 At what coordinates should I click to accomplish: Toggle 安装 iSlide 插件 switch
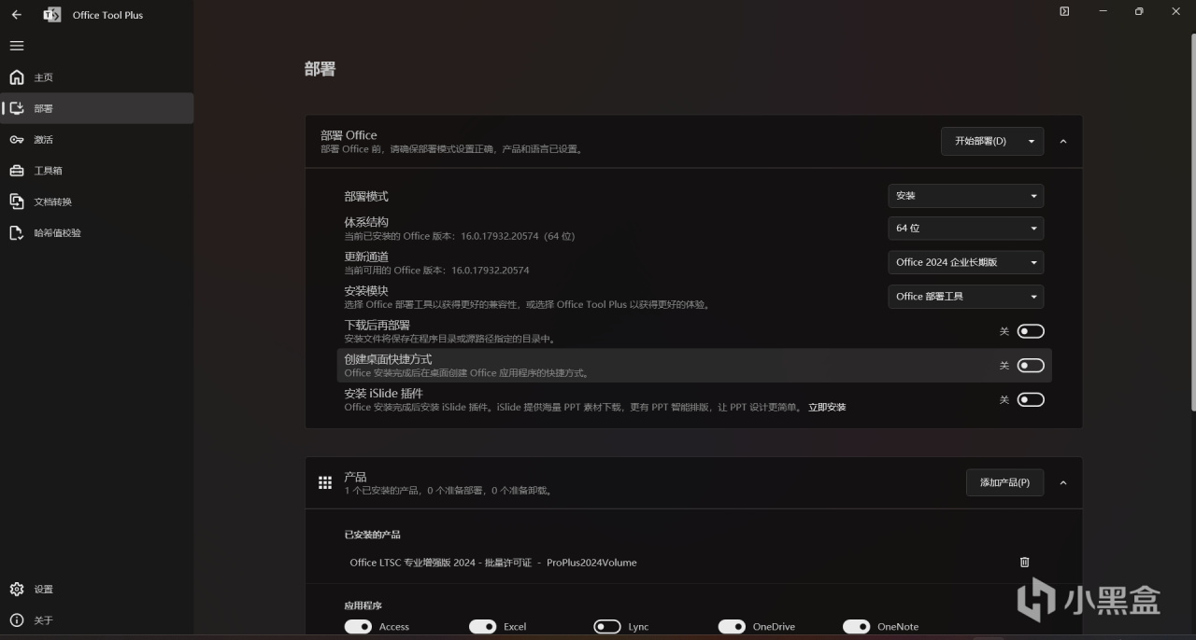[1031, 399]
